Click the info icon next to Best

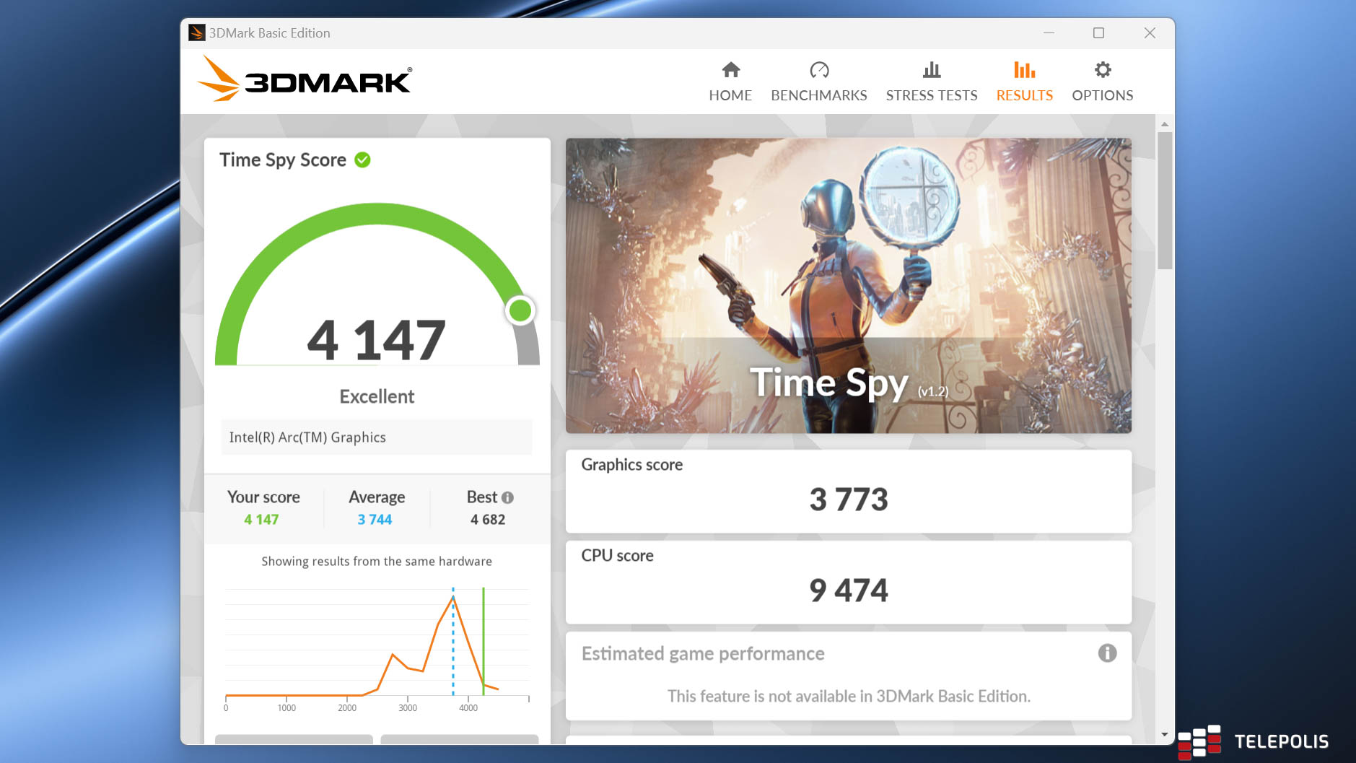pos(508,497)
